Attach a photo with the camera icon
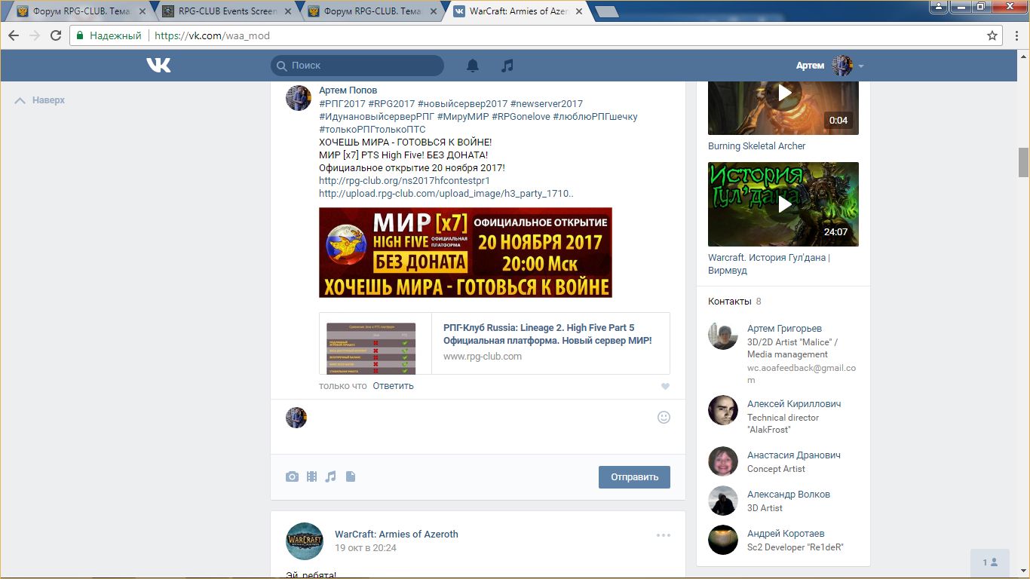This screenshot has width=1030, height=579. pyautogui.click(x=292, y=476)
